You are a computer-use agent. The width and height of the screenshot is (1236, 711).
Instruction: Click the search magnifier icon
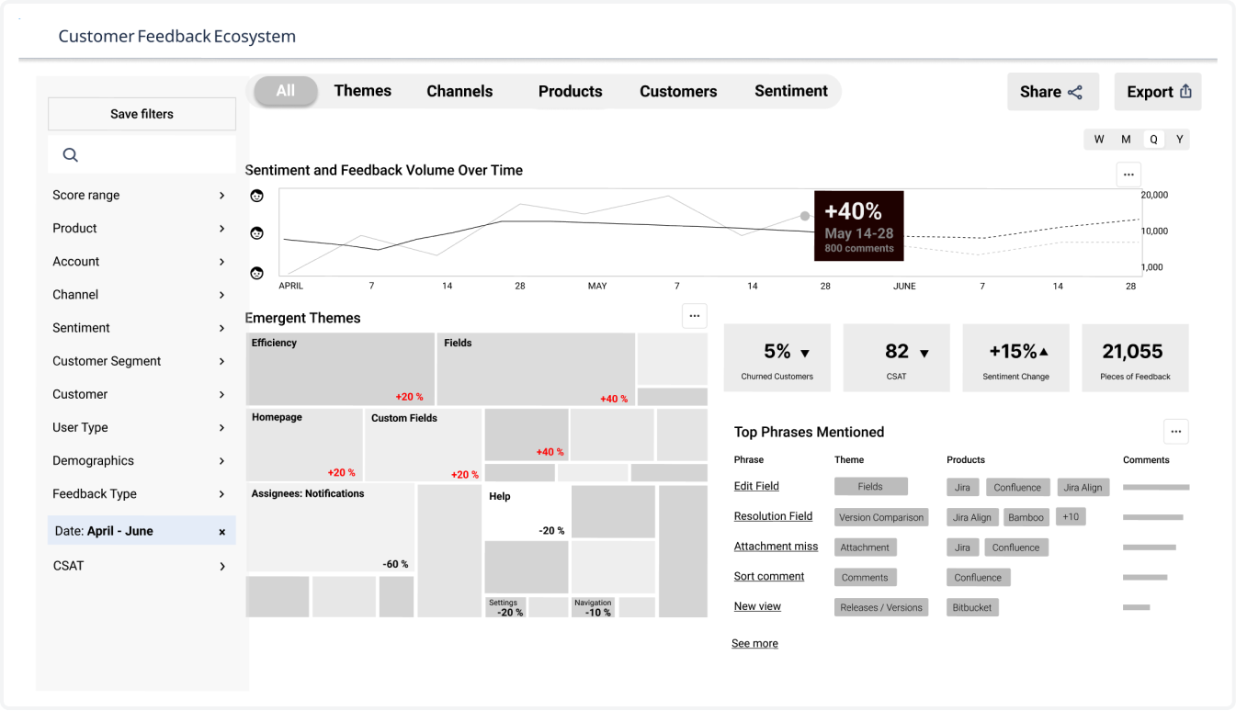tap(70, 155)
